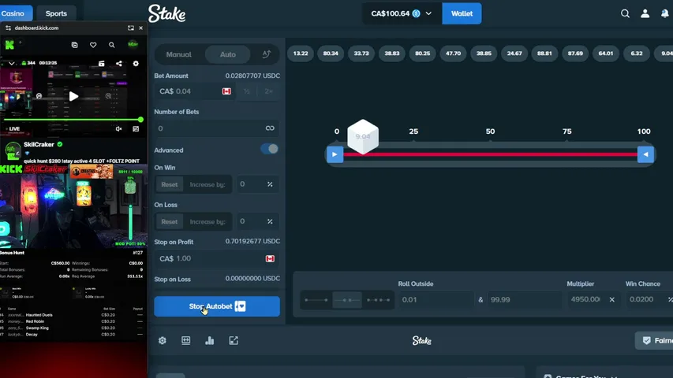Click the Roll Outside 0.01 field
This screenshot has height=378, width=673.
point(436,299)
